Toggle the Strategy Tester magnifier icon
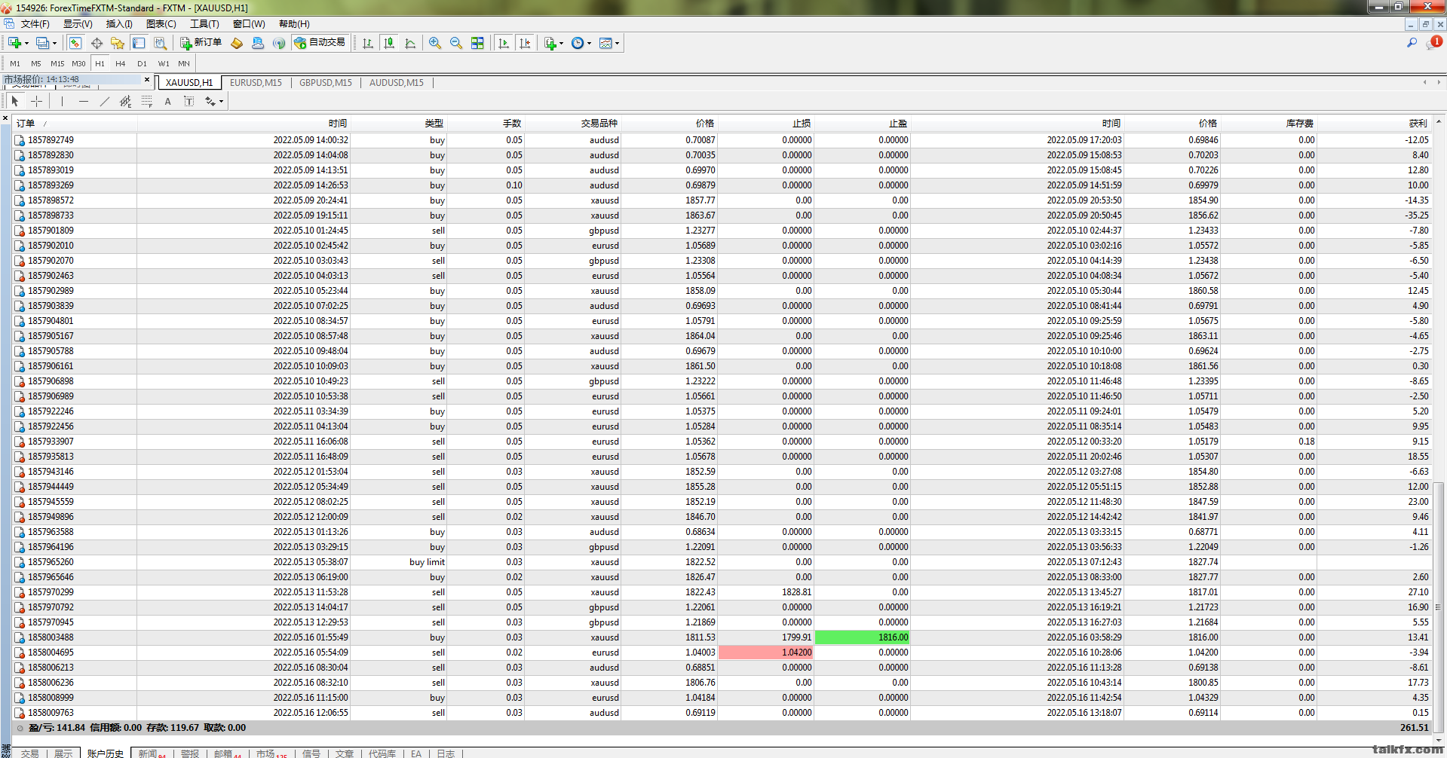 pos(160,43)
